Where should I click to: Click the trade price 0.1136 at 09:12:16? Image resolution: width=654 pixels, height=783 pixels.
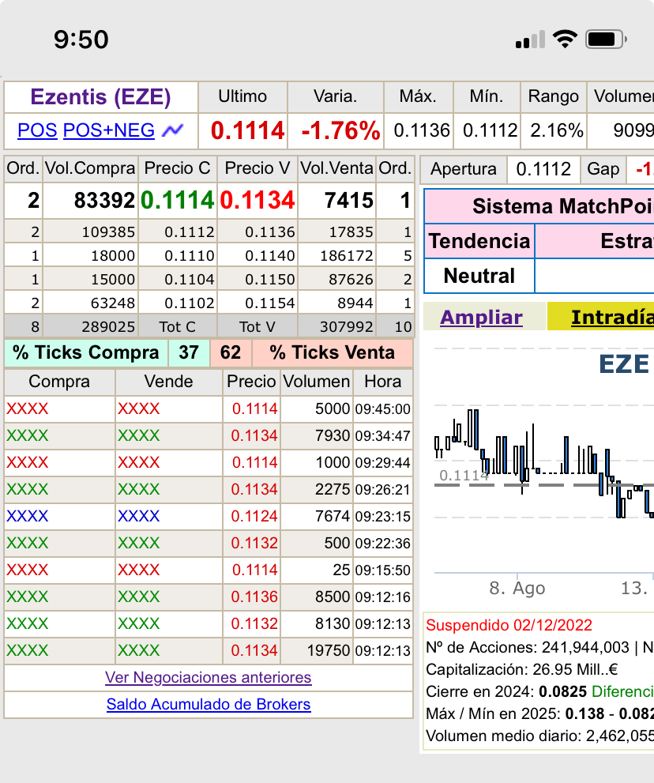pos(254,597)
